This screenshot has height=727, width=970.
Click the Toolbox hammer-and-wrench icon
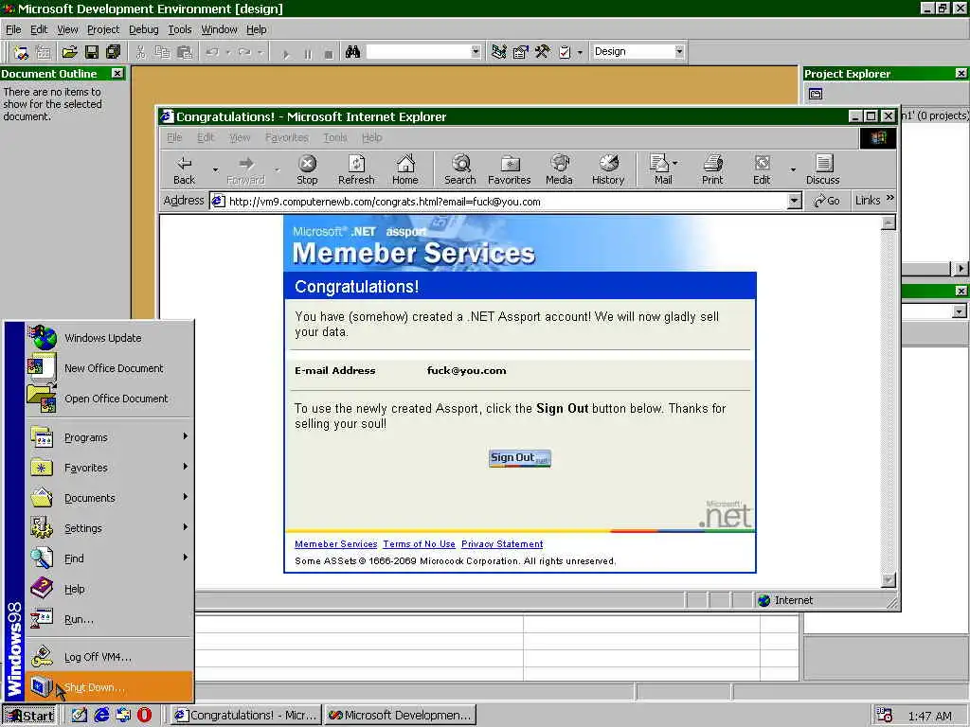point(543,52)
